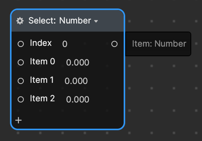Click the Index value field showing 0
This screenshot has width=202, height=141.
point(65,44)
